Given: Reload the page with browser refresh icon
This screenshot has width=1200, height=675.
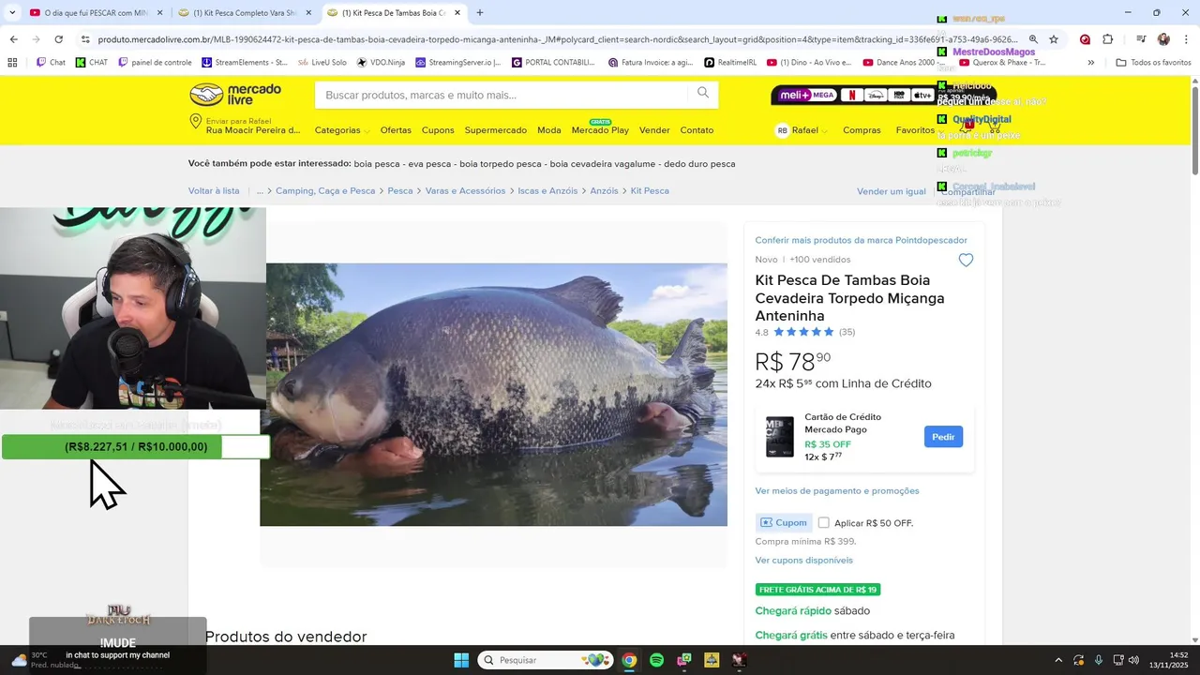Looking at the screenshot, I should (x=58, y=39).
